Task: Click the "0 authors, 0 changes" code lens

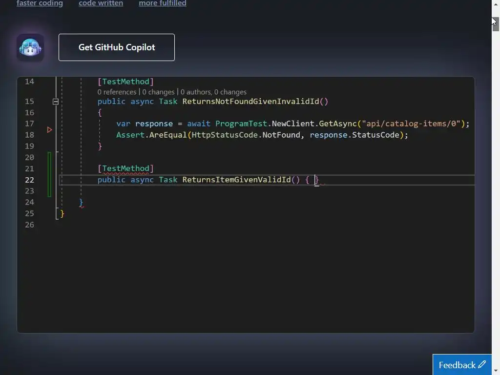Action: click(213, 92)
